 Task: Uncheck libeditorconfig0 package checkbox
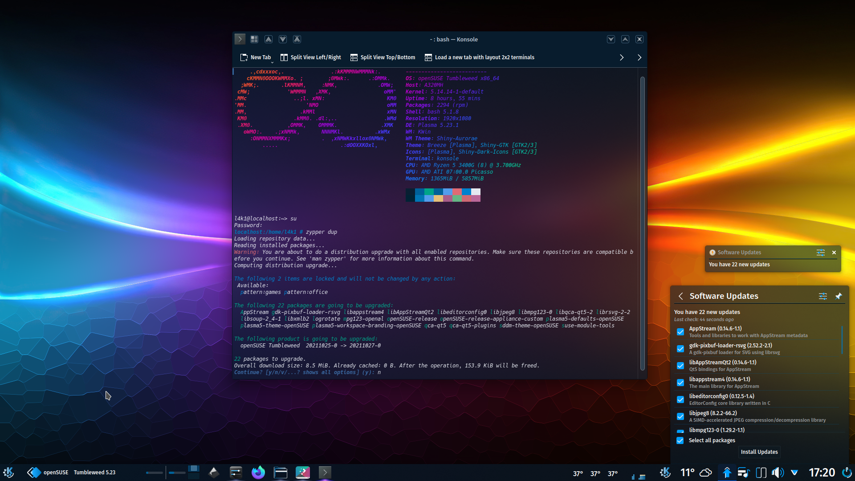point(680,399)
